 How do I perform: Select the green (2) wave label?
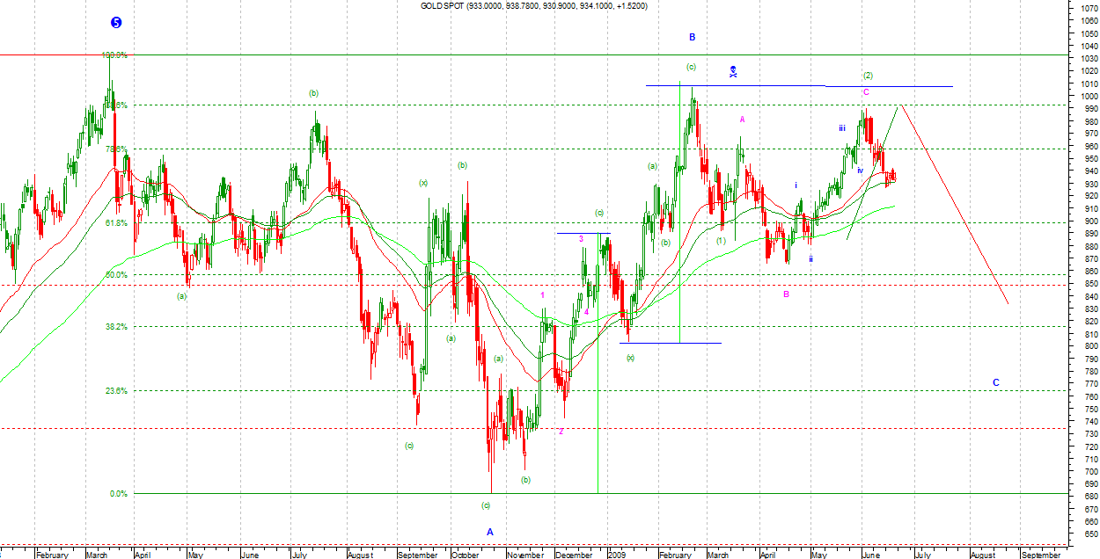[868, 76]
